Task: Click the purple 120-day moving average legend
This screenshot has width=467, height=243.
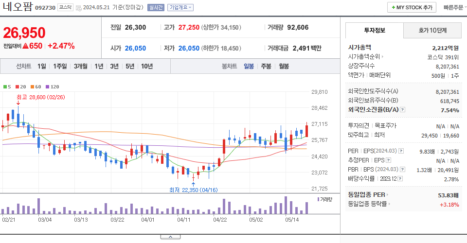Action: click(x=53, y=87)
